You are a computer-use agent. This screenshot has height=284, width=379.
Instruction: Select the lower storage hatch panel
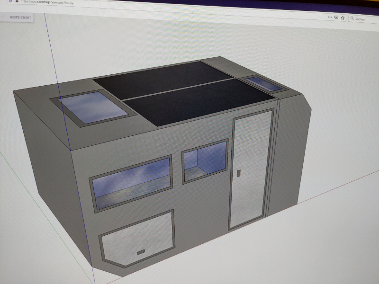coord(138,239)
